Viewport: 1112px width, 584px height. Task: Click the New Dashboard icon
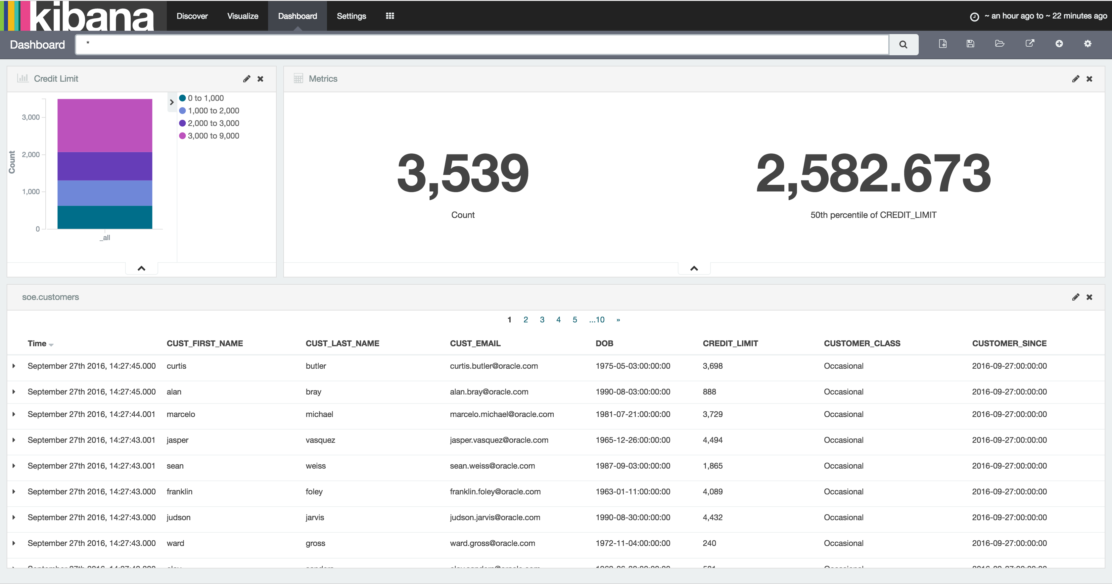click(x=943, y=44)
